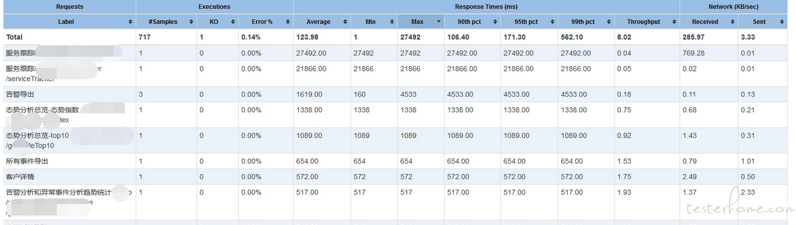
Task: Select the Executions group header
Action: pos(214,7)
